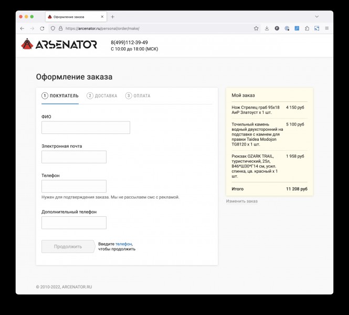349x315 pixels.
Task: Click the phone number 8(499)112-39-49
Action: tap(129, 43)
